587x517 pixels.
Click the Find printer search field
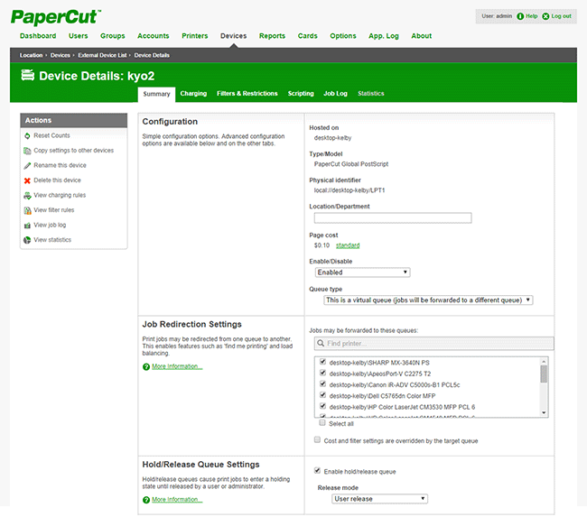[432, 344]
